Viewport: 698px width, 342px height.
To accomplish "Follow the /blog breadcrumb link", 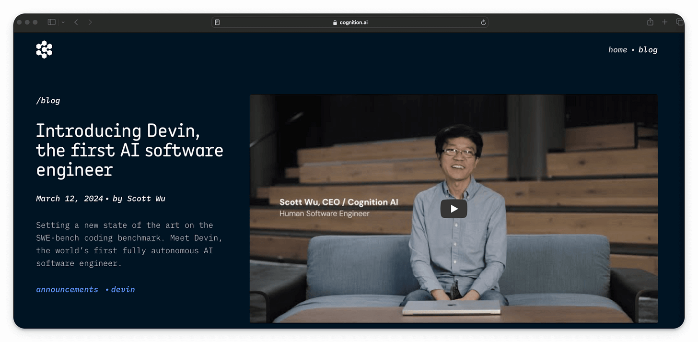I will coord(48,101).
